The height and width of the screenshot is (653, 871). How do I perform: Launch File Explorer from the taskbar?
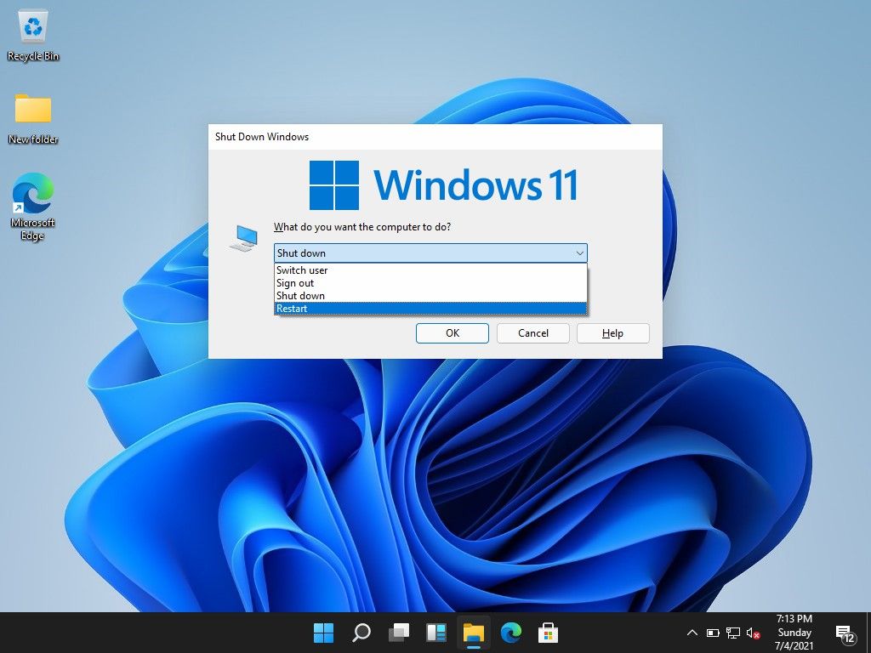point(474,633)
